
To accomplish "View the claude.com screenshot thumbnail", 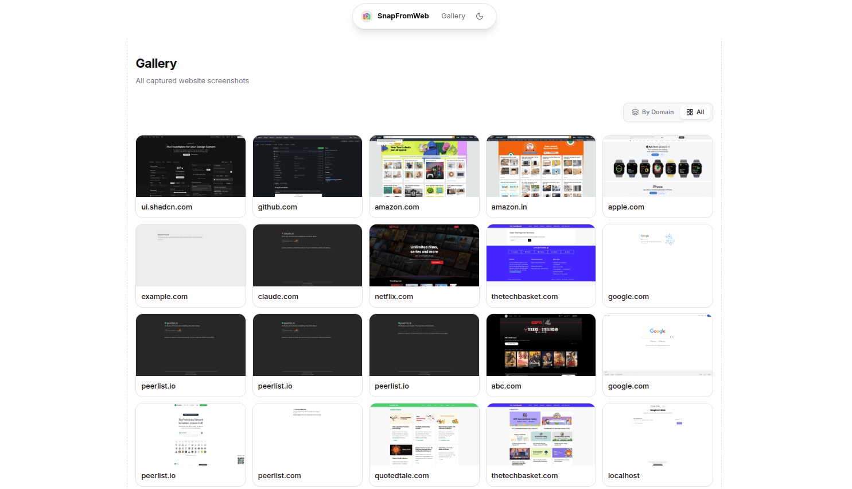I will click(x=307, y=256).
